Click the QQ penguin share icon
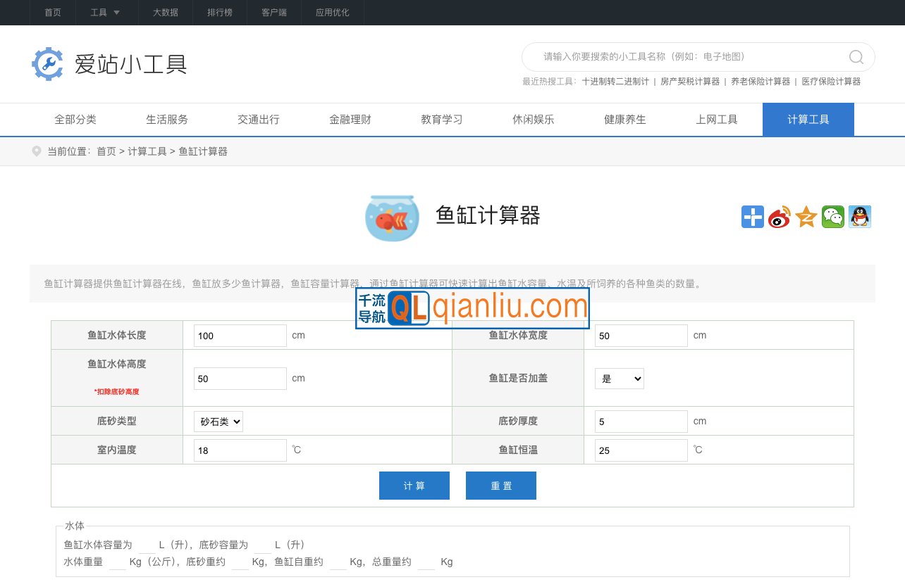This screenshot has width=905, height=582. (859, 217)
